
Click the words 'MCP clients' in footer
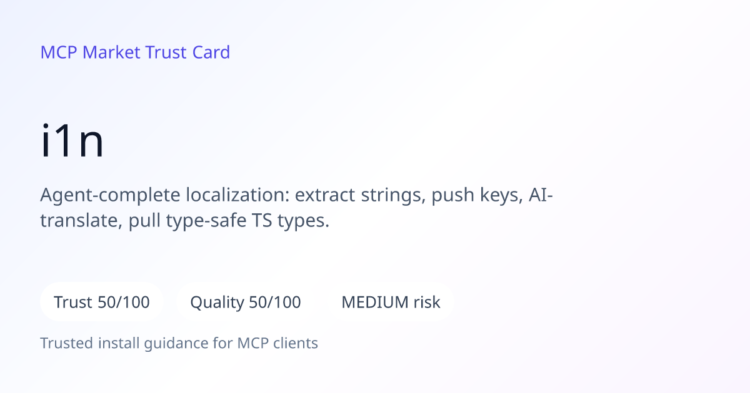point(277,343)
